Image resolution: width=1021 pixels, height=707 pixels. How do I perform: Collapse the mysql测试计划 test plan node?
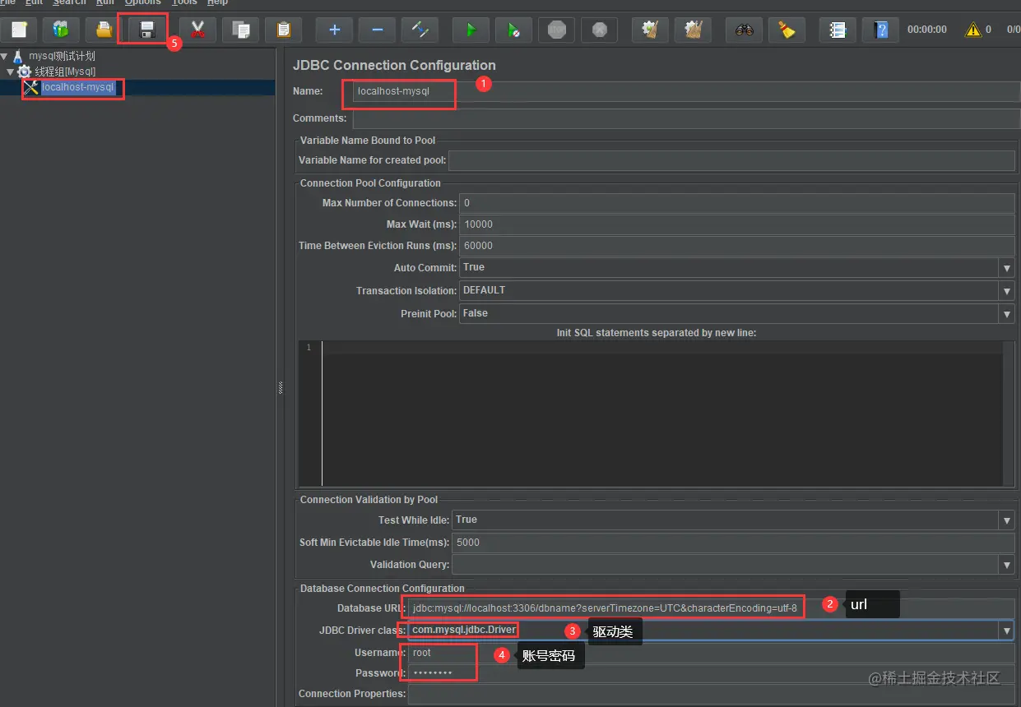[5, 57]
